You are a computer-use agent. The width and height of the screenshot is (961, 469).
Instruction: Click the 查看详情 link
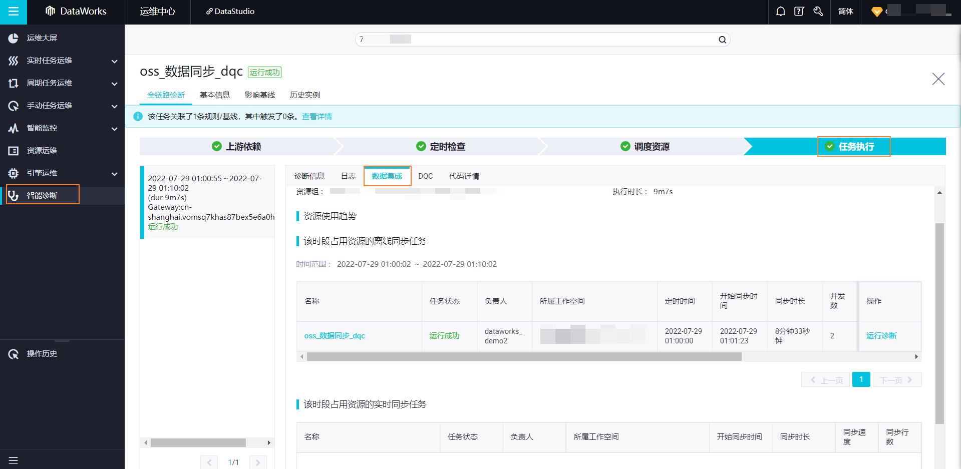pyautogui.click(x=317, y=117)
